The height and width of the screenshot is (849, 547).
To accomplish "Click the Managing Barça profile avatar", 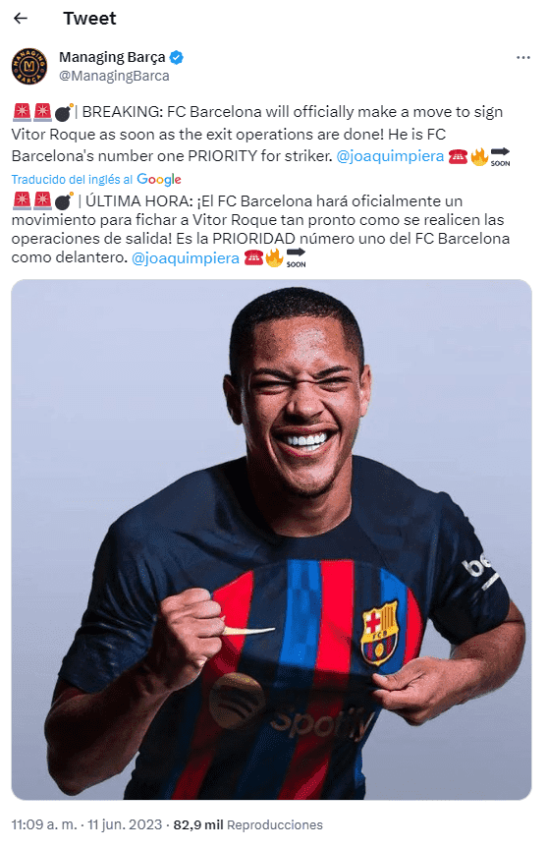I will (29, 66).
